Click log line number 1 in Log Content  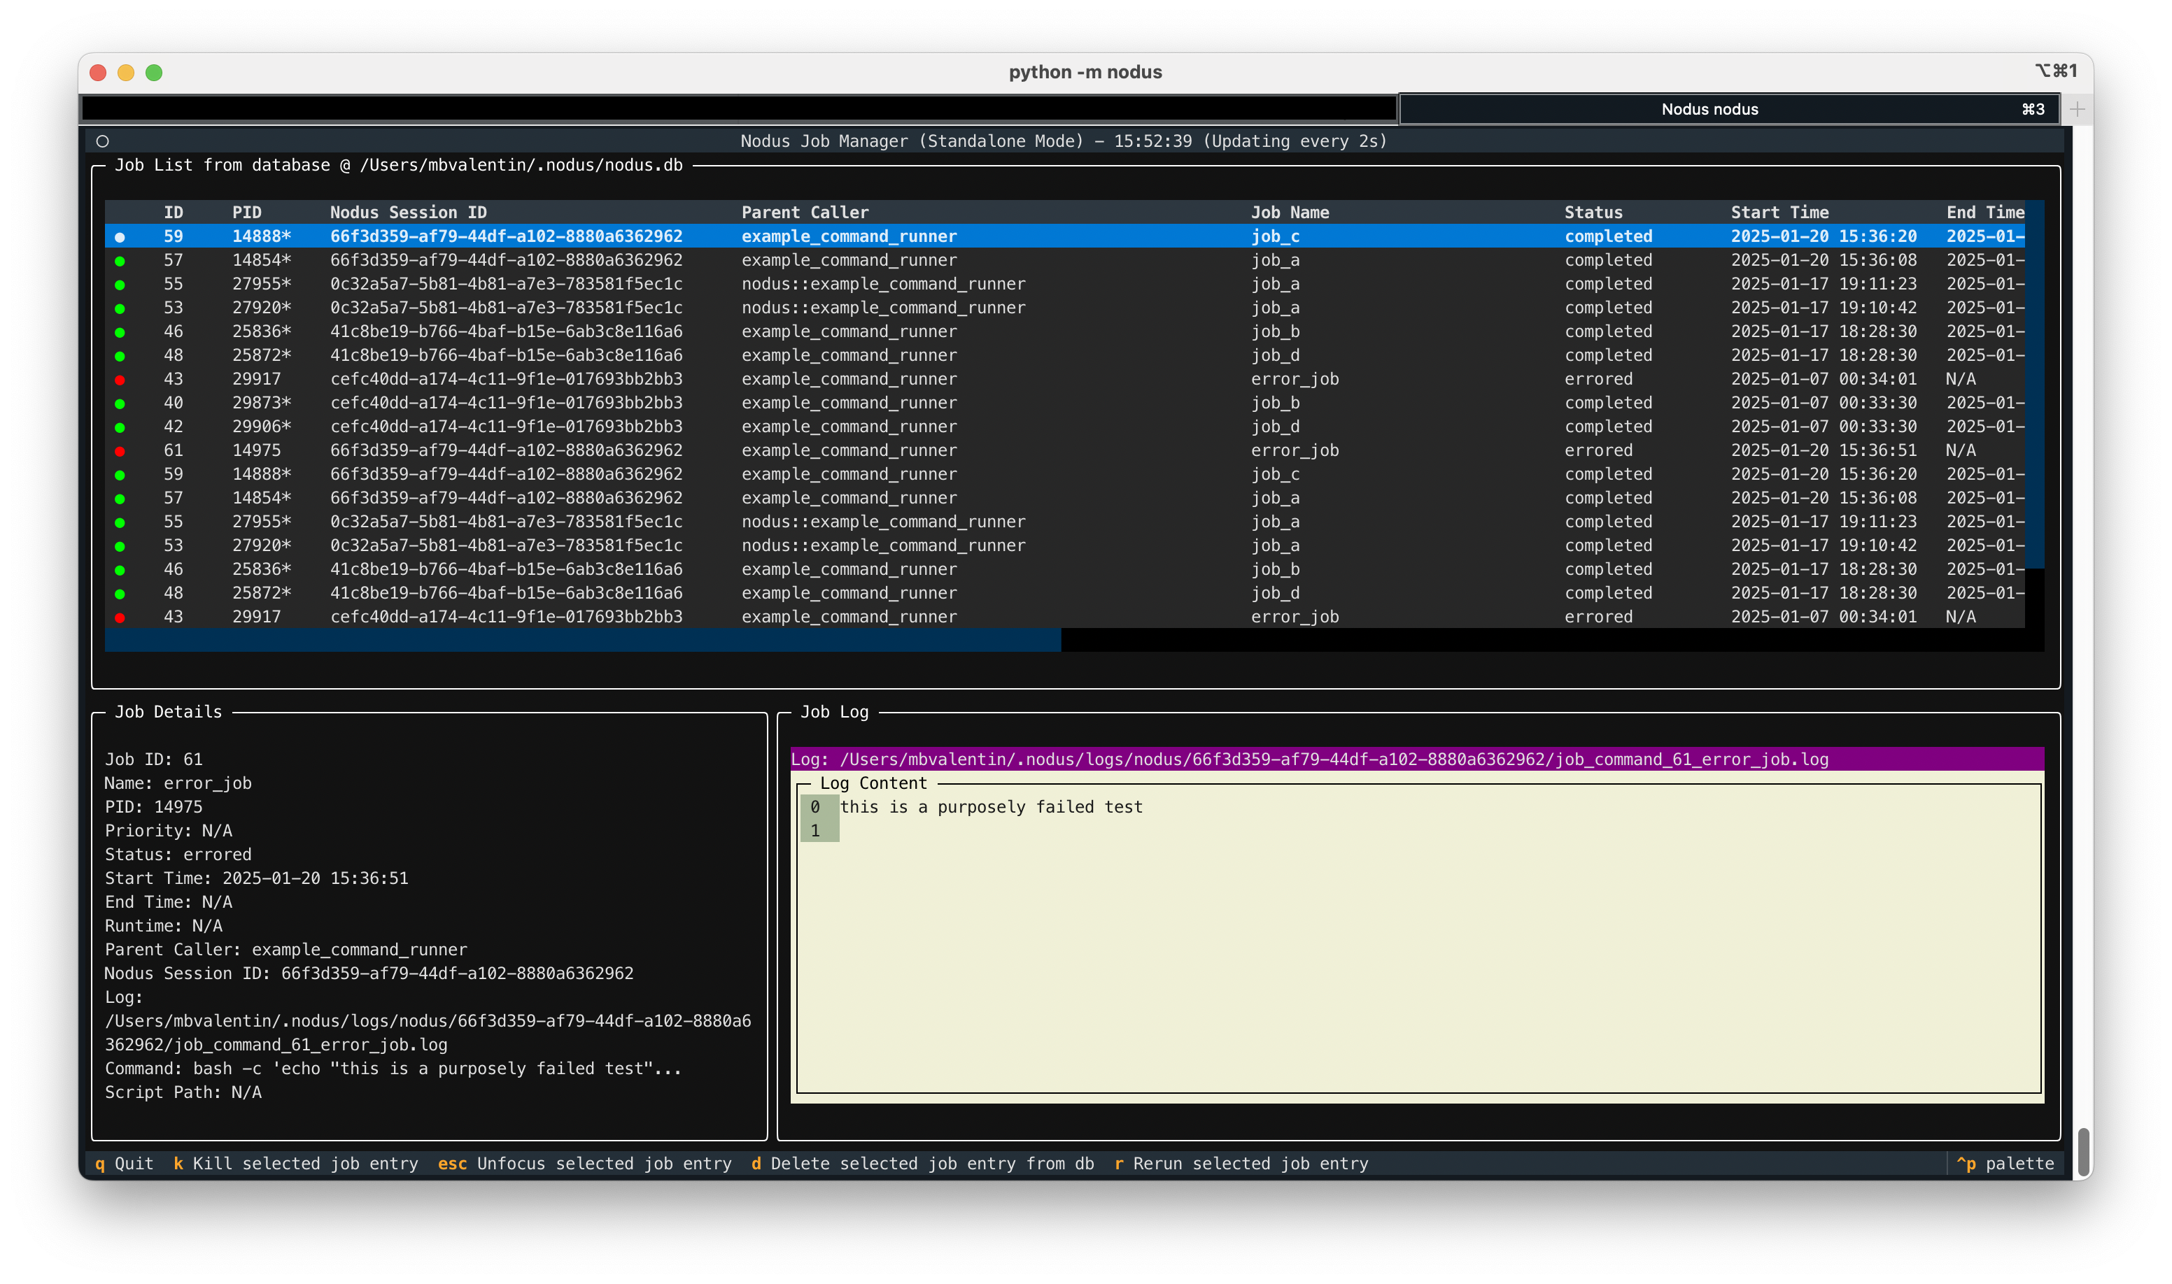coord(814,831)
